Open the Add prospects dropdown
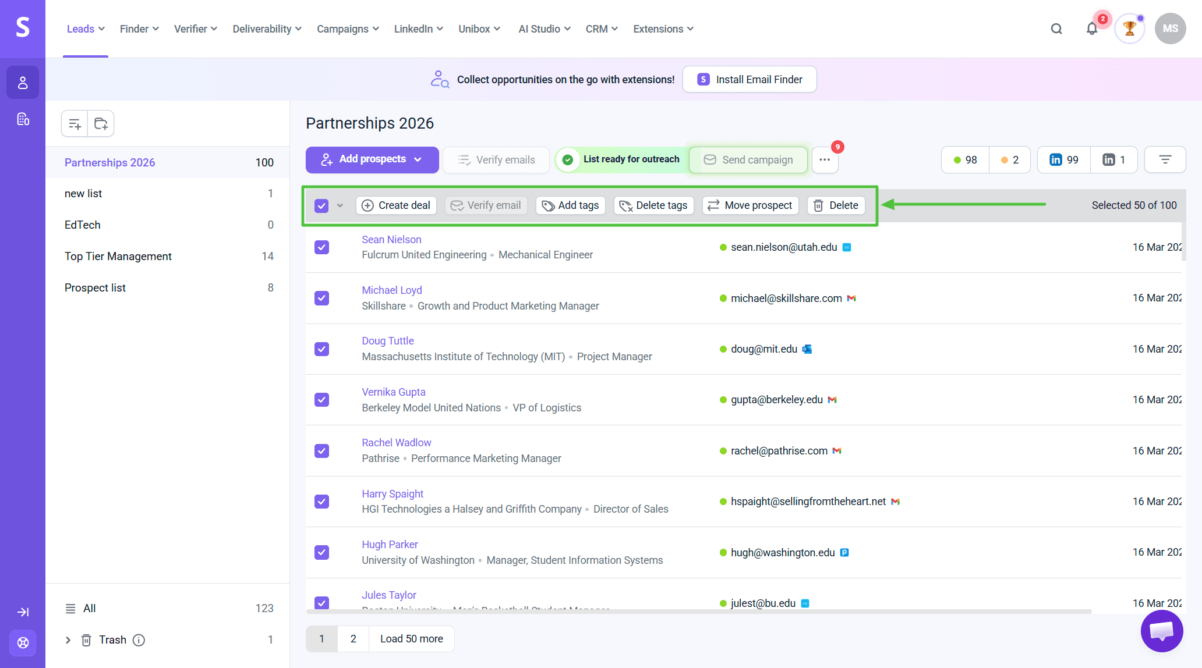Screen dimensions: 1202x668 tap(372, 159)
